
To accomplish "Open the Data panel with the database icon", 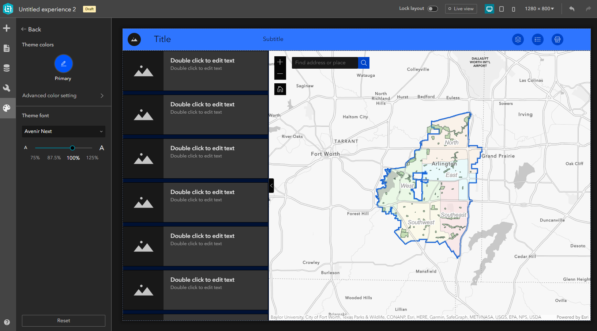I will click(x=7, y=68).
